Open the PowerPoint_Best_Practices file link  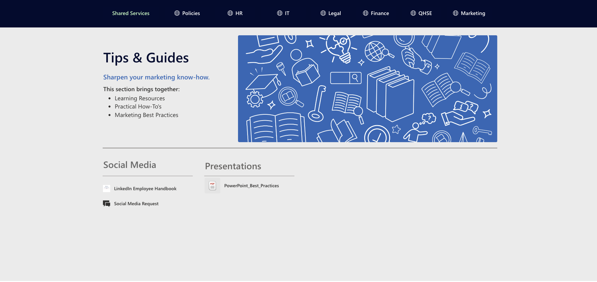251,186
